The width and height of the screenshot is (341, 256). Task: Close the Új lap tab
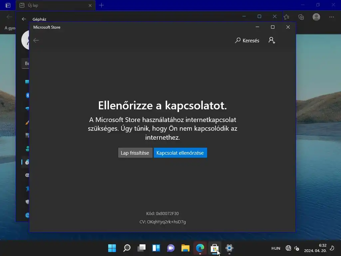pyautogui.click(x=90, y=5)
